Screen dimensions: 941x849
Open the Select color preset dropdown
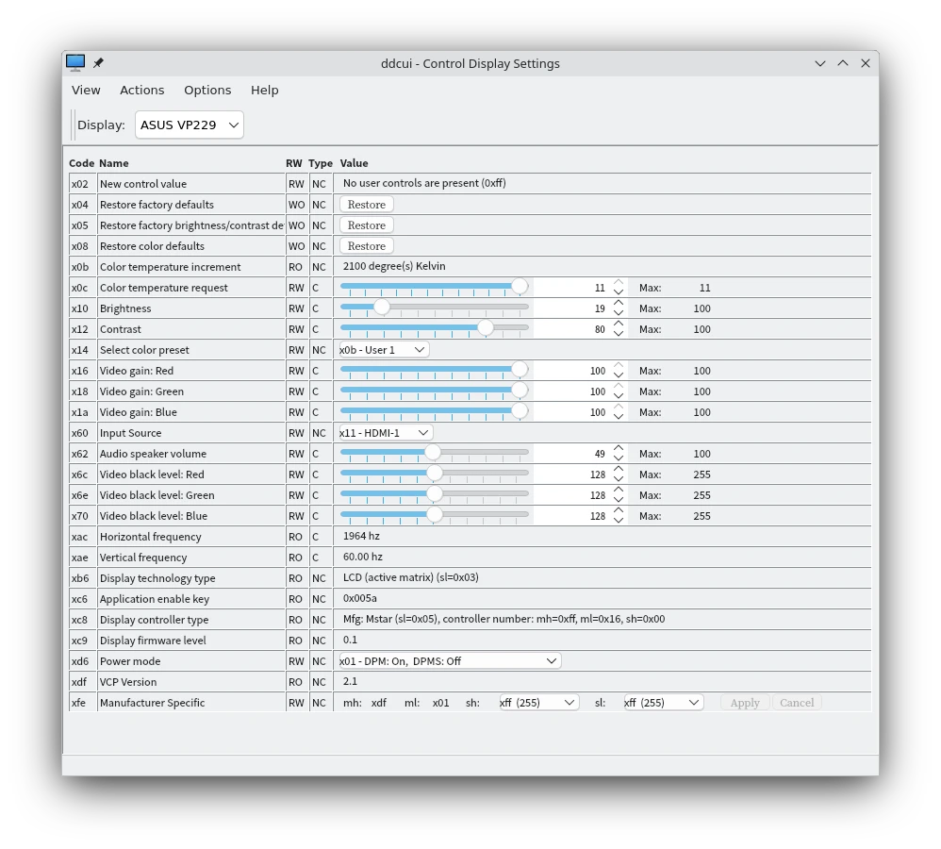tap(381, 349)
